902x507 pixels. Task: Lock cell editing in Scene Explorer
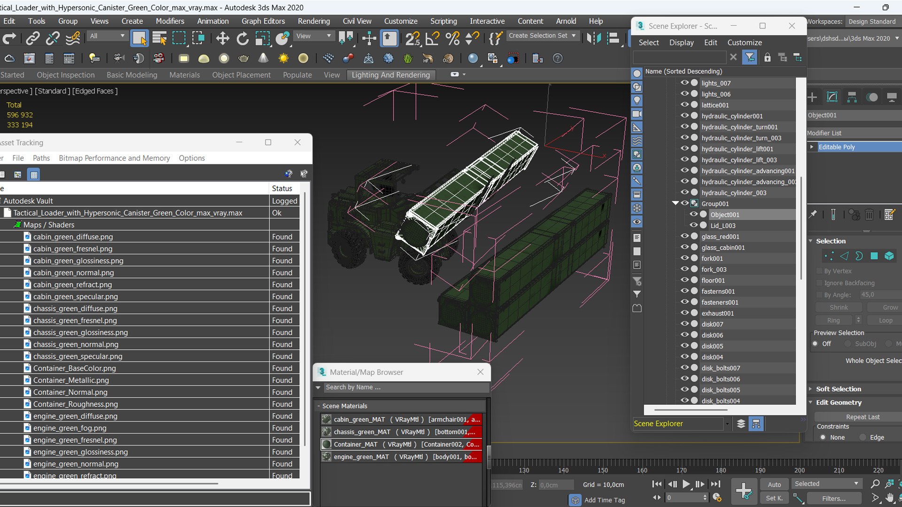767,57
